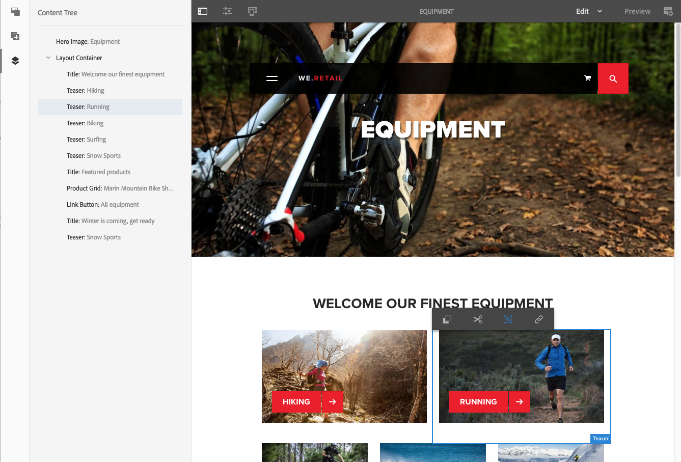The height and width of the screenshot is (462, 681).
Task: Click the biking teaser image below Hiking
Action: pyautogui.click(x=315, y=452)
